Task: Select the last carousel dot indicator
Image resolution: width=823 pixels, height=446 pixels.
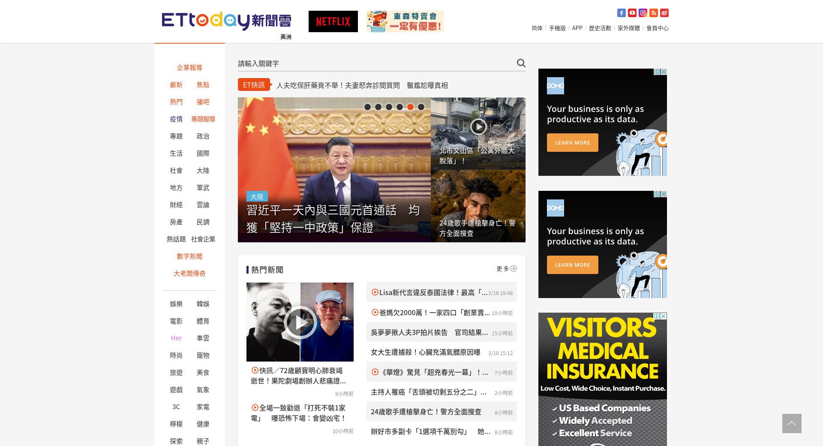Action: pyautogui.click(x=421, y=107)
